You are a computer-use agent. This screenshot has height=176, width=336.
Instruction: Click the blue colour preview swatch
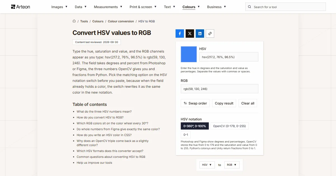[x=189, y=54]
